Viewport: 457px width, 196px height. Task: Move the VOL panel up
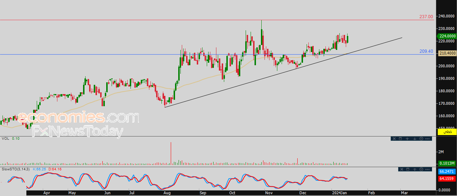407,139
